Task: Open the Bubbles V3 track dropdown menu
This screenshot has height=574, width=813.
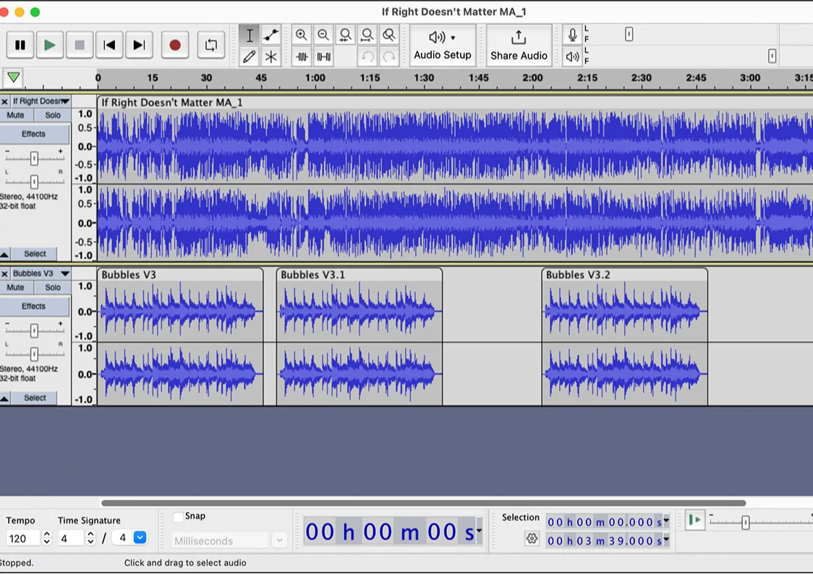Action: click(x=65, y=274)
